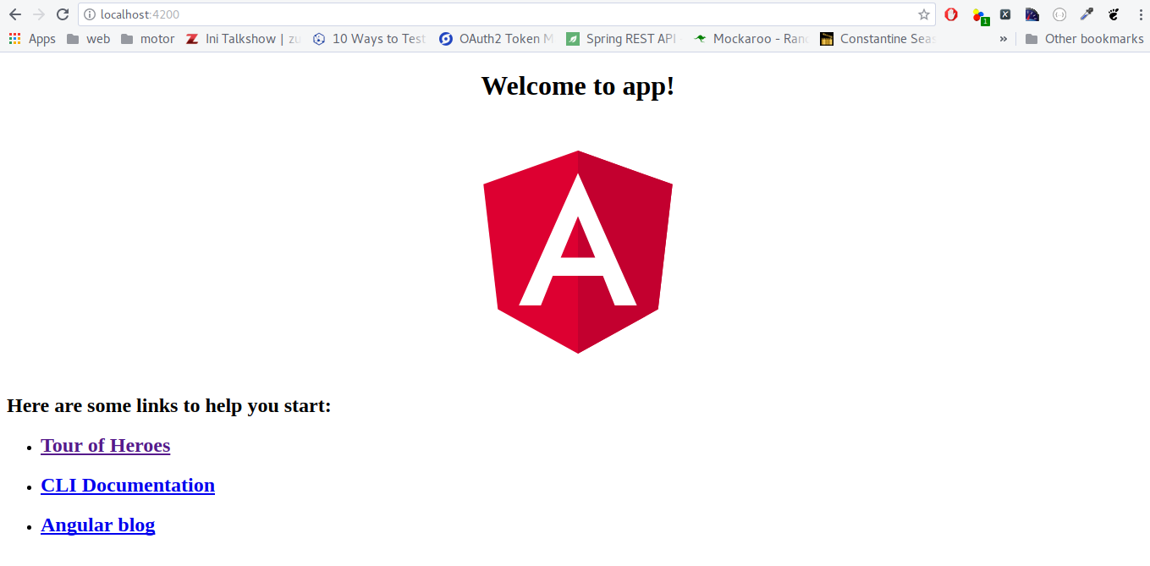Open the GNOME footprint extension

[x=1114, y=14]
